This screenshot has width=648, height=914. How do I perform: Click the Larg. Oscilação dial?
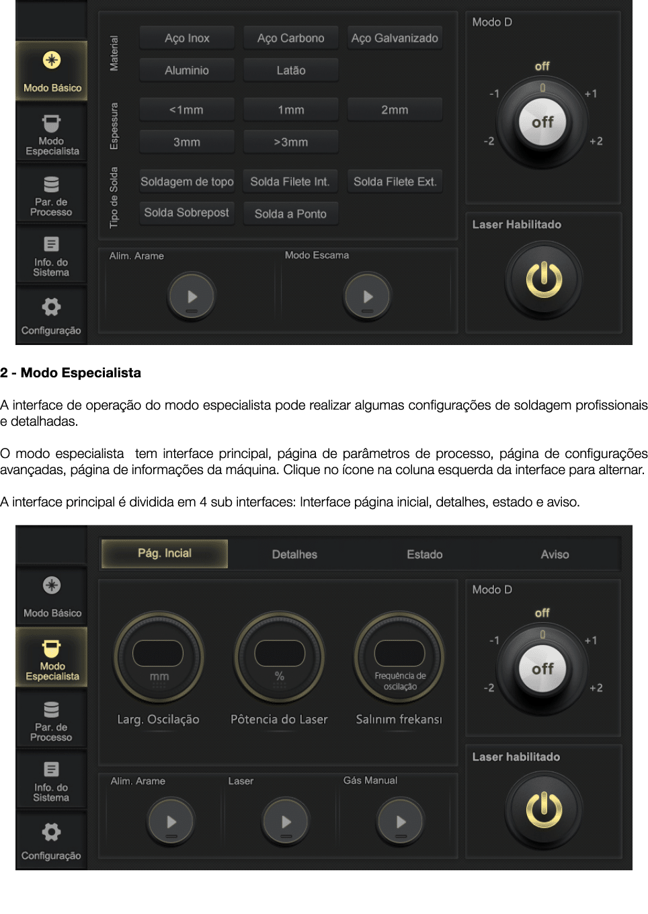[158, 656]
